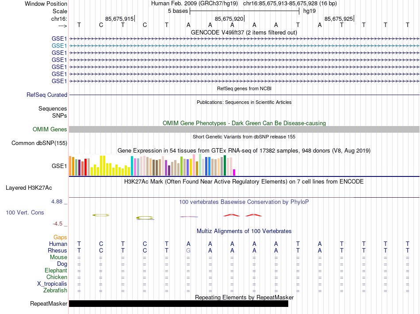
Task: Click the 85,675,915 position marker
Action: 119,19
